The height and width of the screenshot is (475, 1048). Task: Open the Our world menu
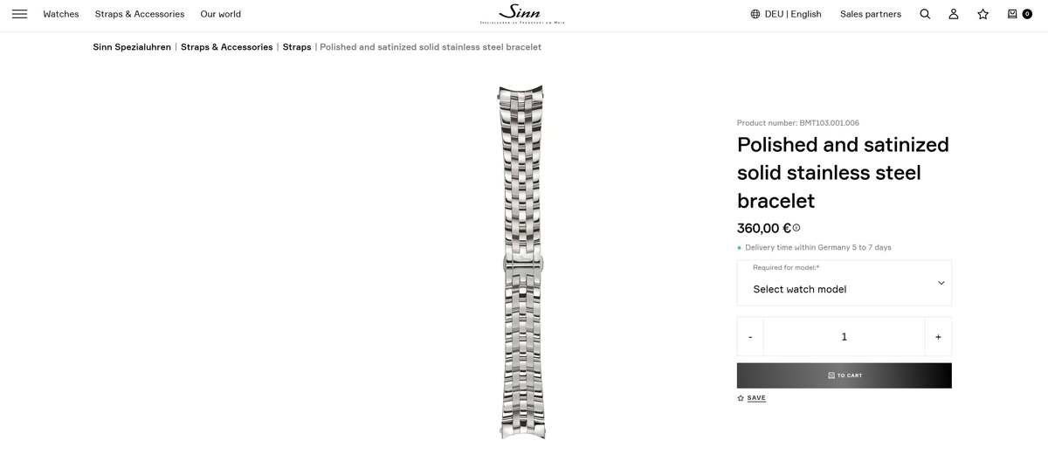pyautogui.click(x=221, y=14)
